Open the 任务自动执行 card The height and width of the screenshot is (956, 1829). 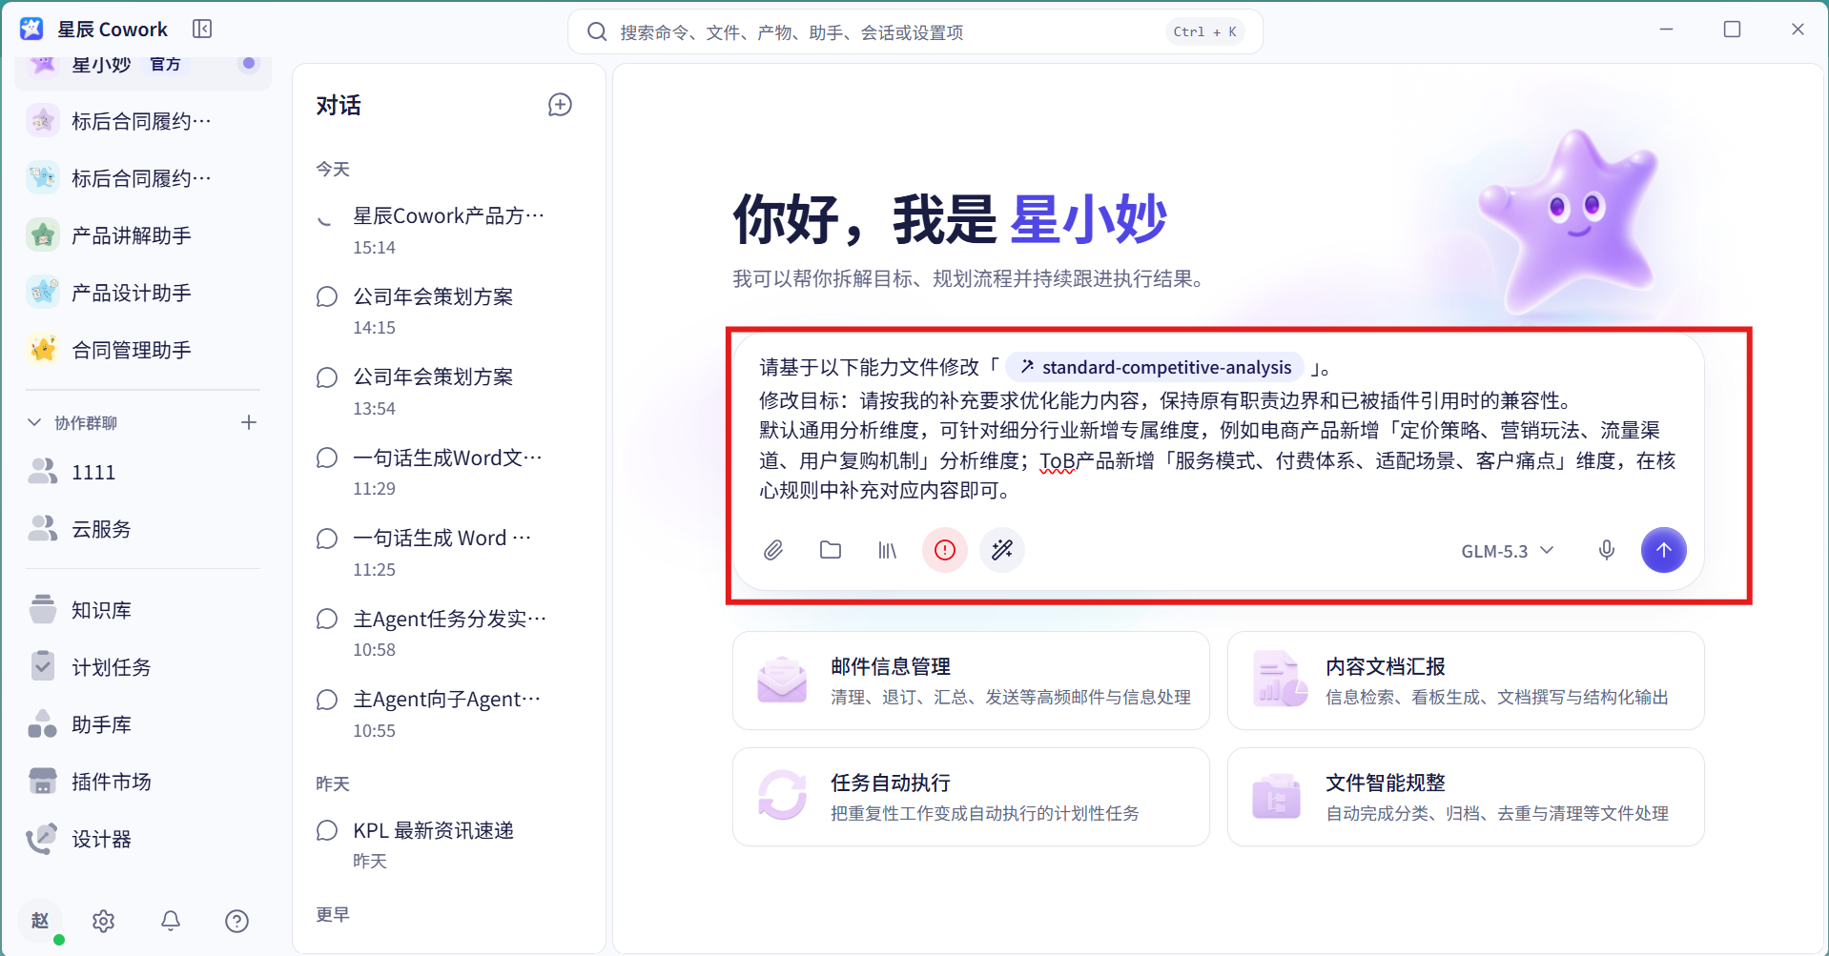tap(971, 797)
